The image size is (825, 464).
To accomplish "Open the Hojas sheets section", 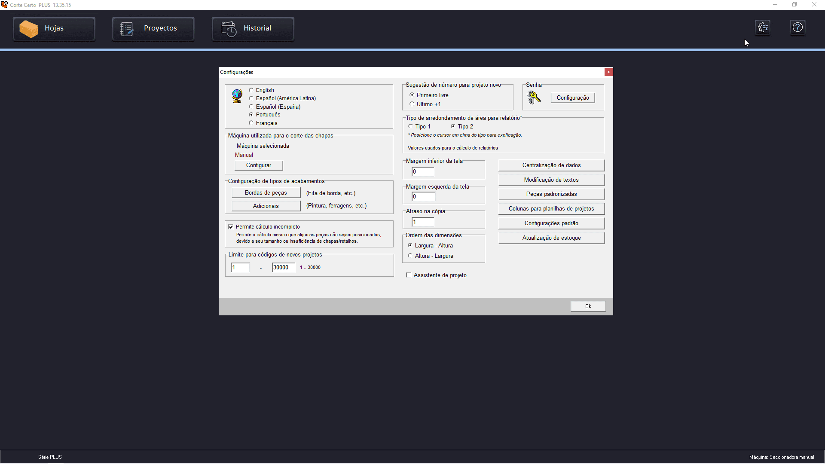I will point(54,29).
